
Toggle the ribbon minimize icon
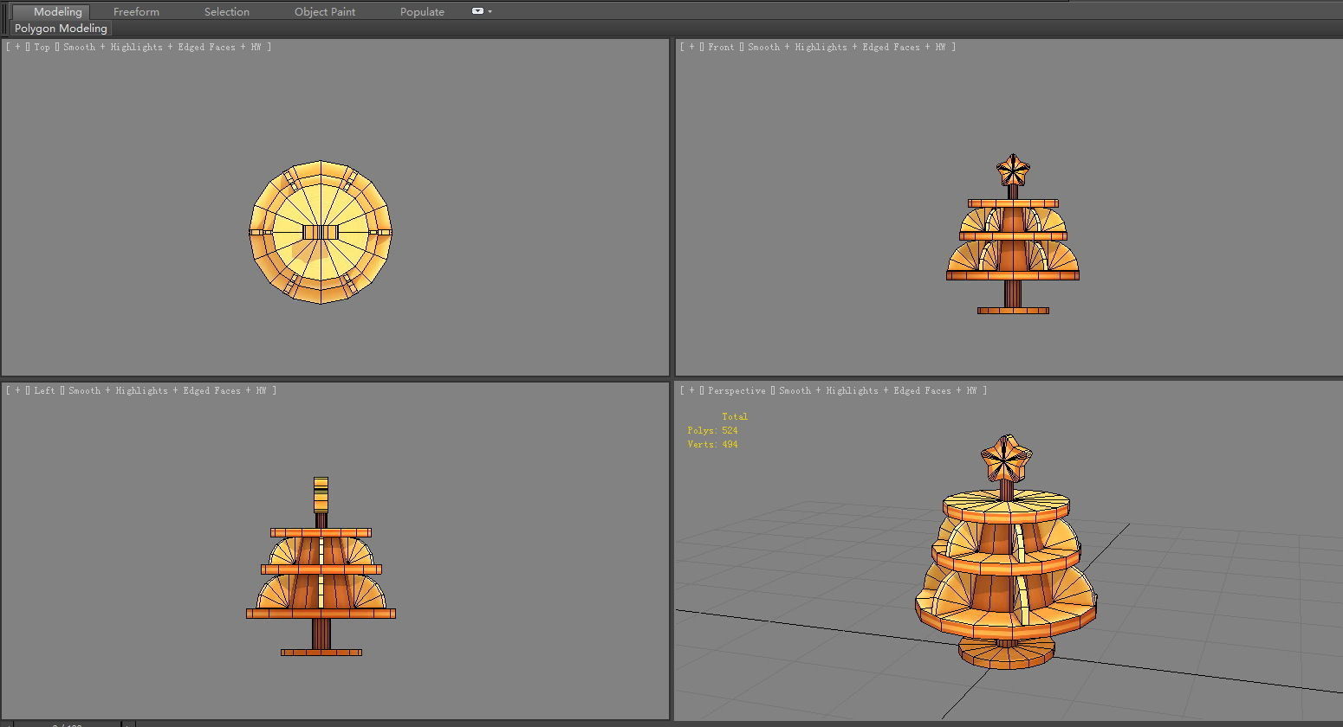[x=477, y=11]
